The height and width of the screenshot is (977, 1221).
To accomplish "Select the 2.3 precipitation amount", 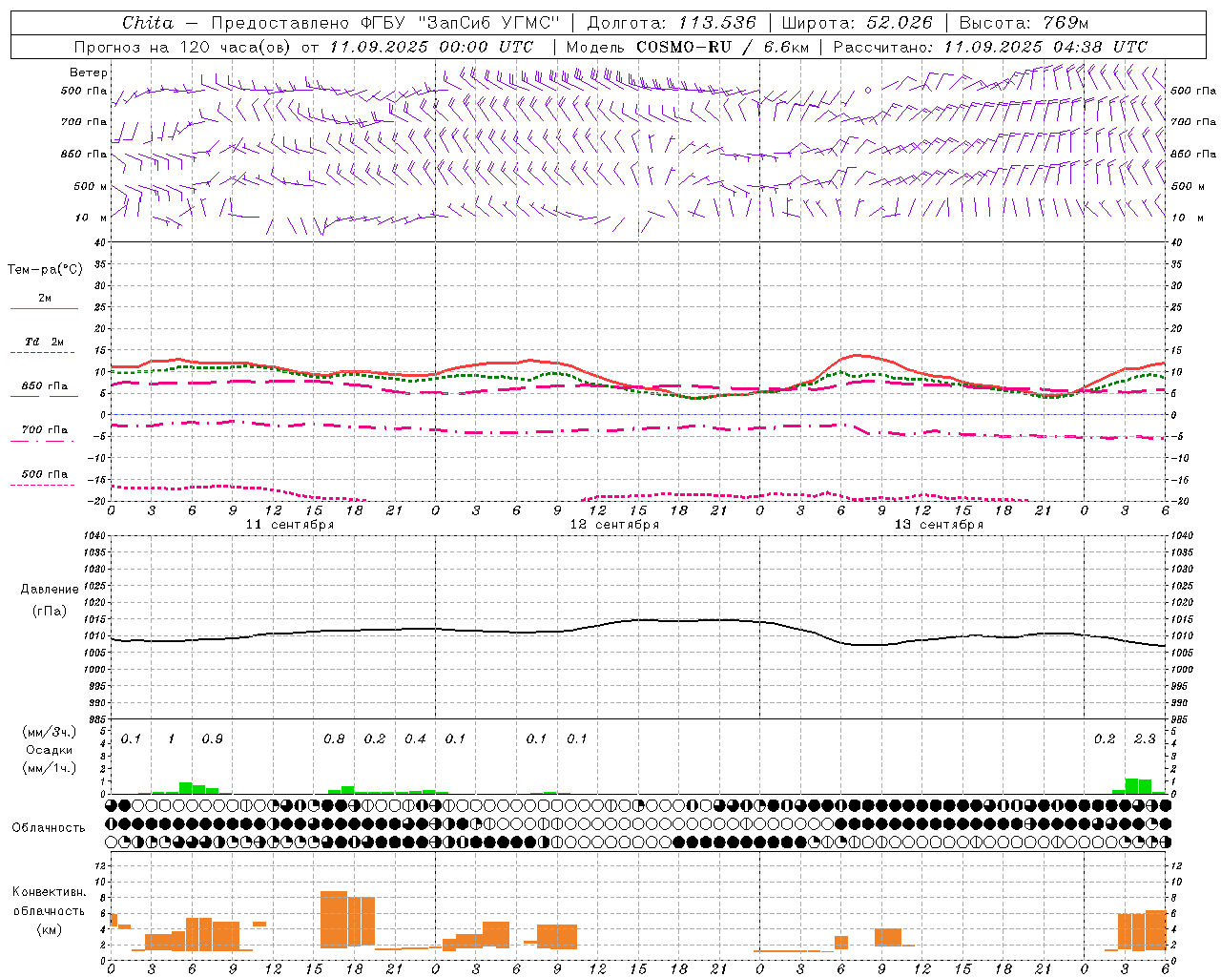I will pyautogui.click(x=1145, y=738).
